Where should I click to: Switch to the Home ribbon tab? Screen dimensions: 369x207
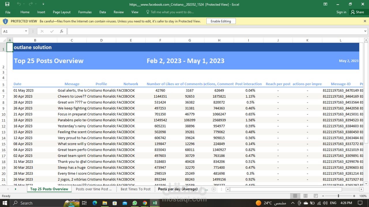point(25,12)
